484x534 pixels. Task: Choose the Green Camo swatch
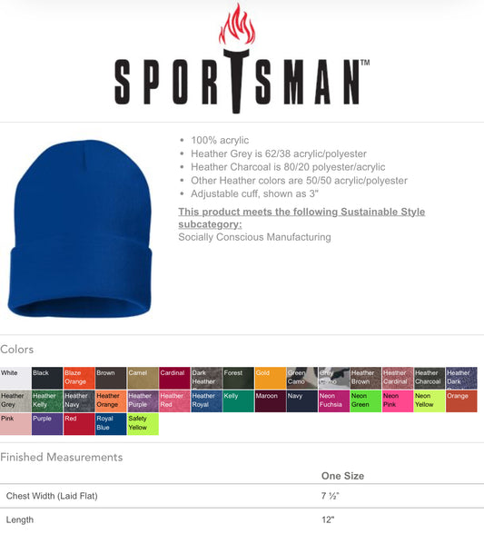pyautogui.click(x=302, y=378)
